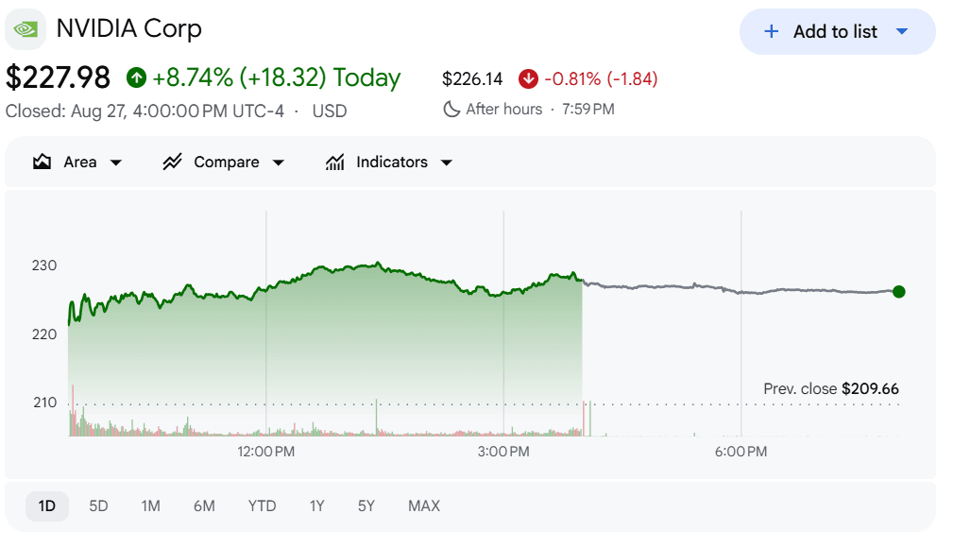Open the Indicators dropdown arrow

coord(447,163)
